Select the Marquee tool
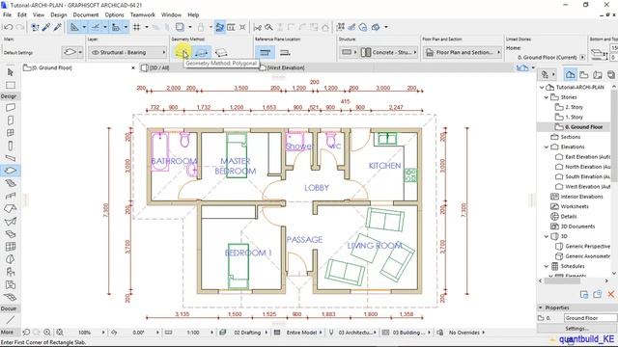618x347 pixels. tap(11, 85)
